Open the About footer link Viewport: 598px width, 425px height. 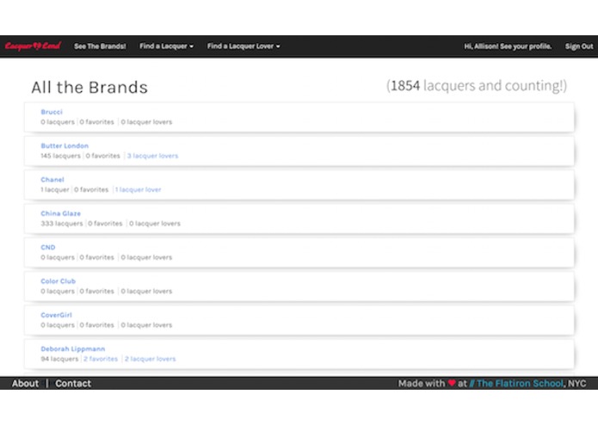pyautogui.click(x=25, y=384)
